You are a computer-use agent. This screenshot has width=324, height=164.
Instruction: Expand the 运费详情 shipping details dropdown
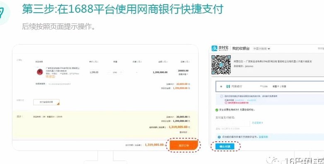tap(183, 74)
